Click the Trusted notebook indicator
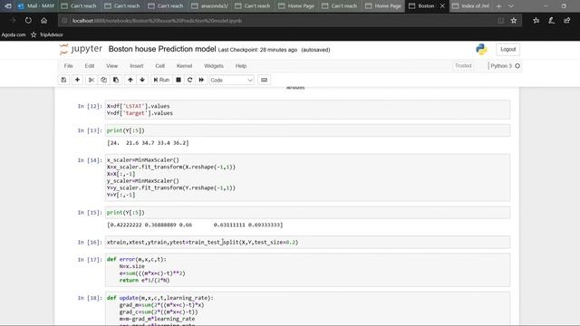 coord(463,66)
